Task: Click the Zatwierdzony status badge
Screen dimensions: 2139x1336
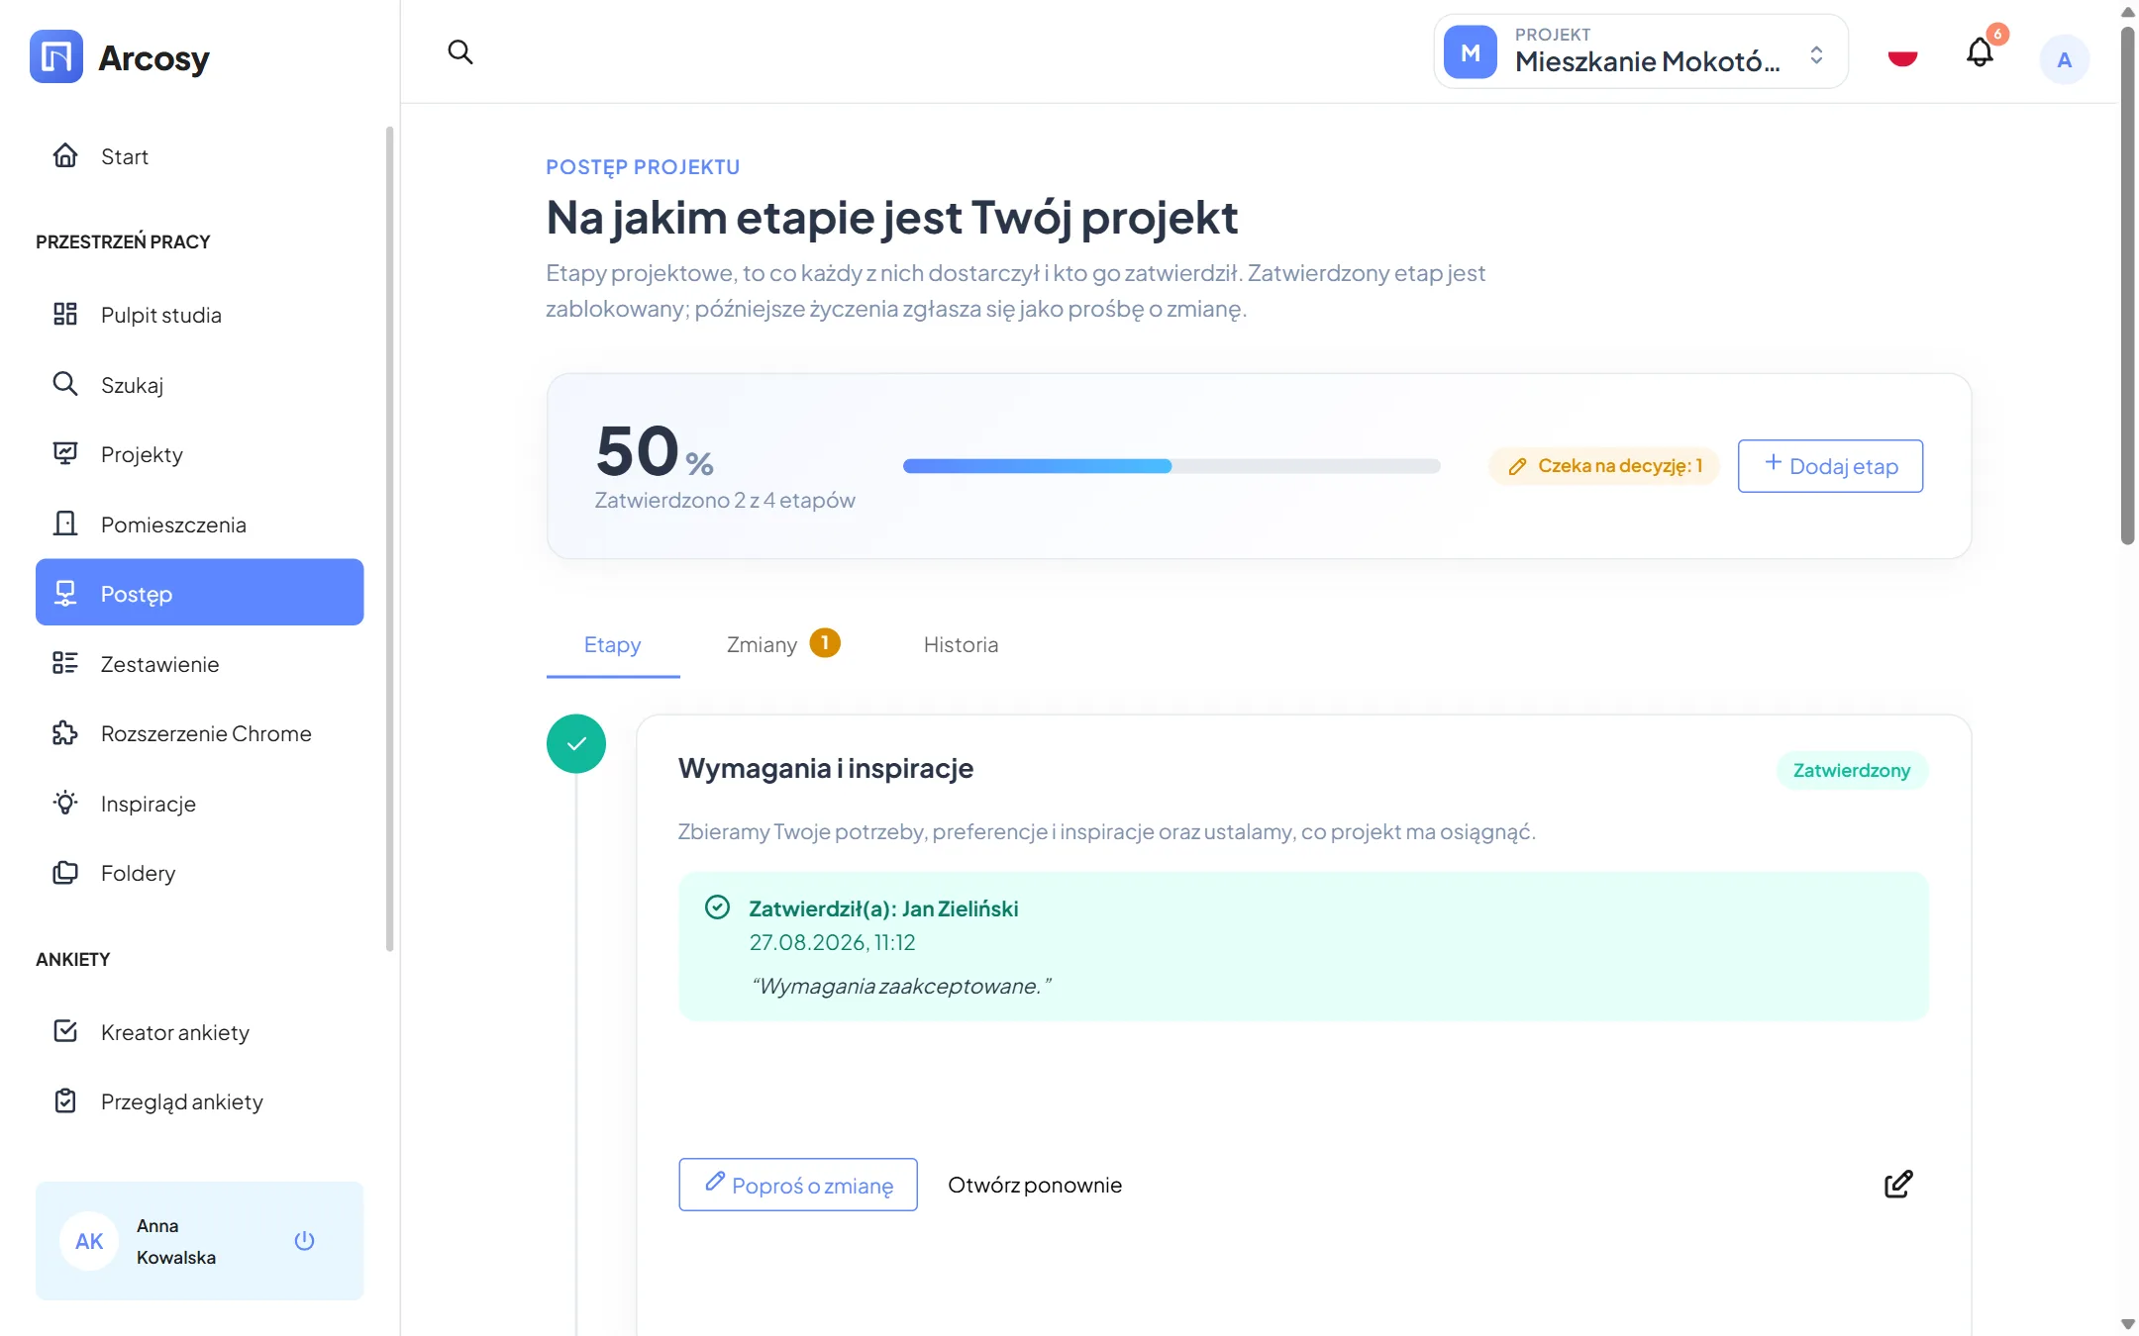Action: pyautogui.click(x=1852, y=770)
